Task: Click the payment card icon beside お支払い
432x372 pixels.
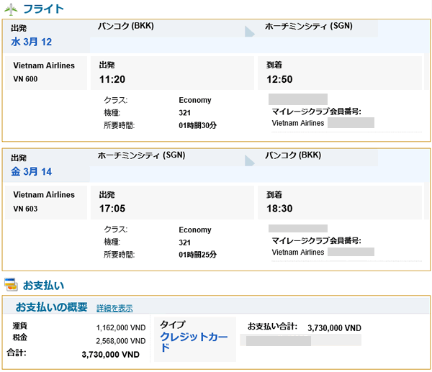Action: (x=11, y=285)
